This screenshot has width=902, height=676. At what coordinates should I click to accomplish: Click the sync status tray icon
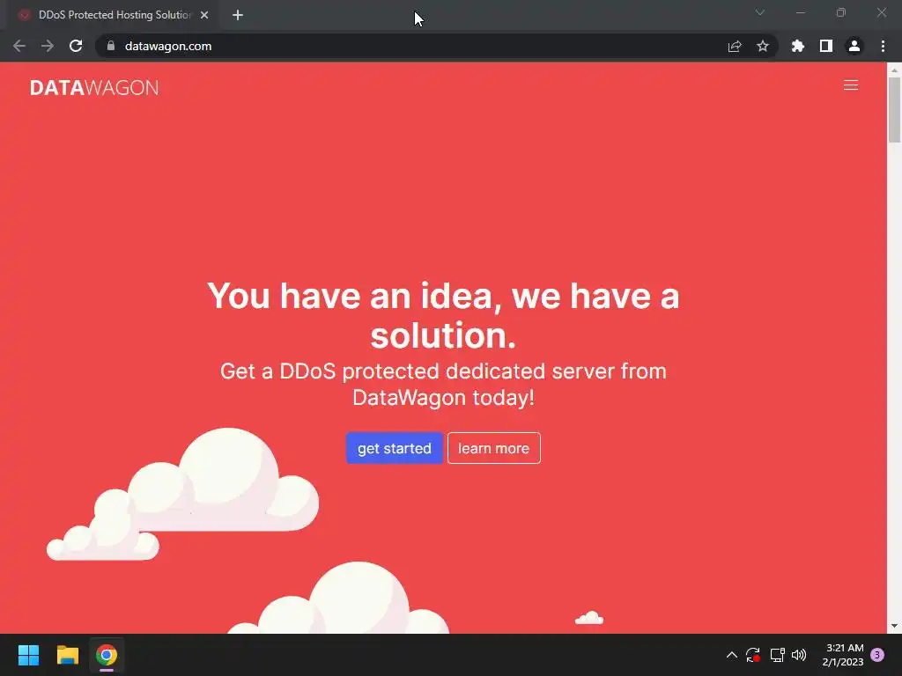click(x=753, y=655)
